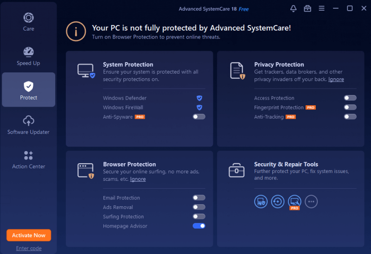This screenshot has width=371, height=254.
Task: Toggle Anti-Spyware protection switch
Action: [199, 117]
